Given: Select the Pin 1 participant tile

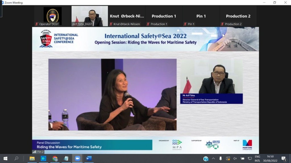Looking at the screenshot, I should point(201,16).
